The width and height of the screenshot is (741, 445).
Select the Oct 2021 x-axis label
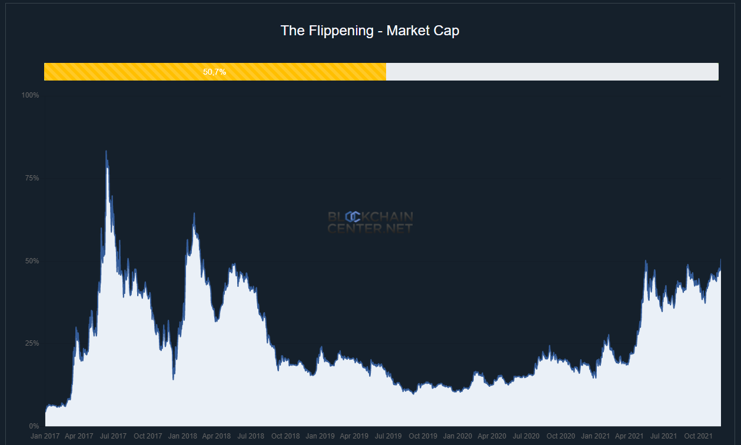point(698,436)
